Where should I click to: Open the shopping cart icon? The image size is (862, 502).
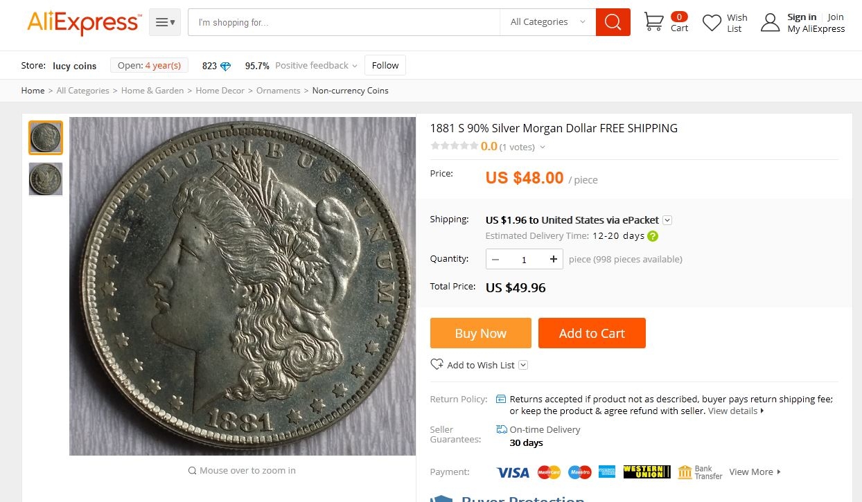pyautogui.click(x=653, y=22)
